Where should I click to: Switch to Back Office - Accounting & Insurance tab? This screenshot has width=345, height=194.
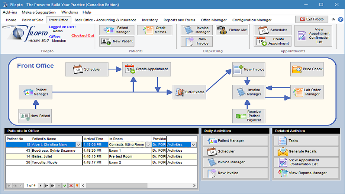point(105,20)
